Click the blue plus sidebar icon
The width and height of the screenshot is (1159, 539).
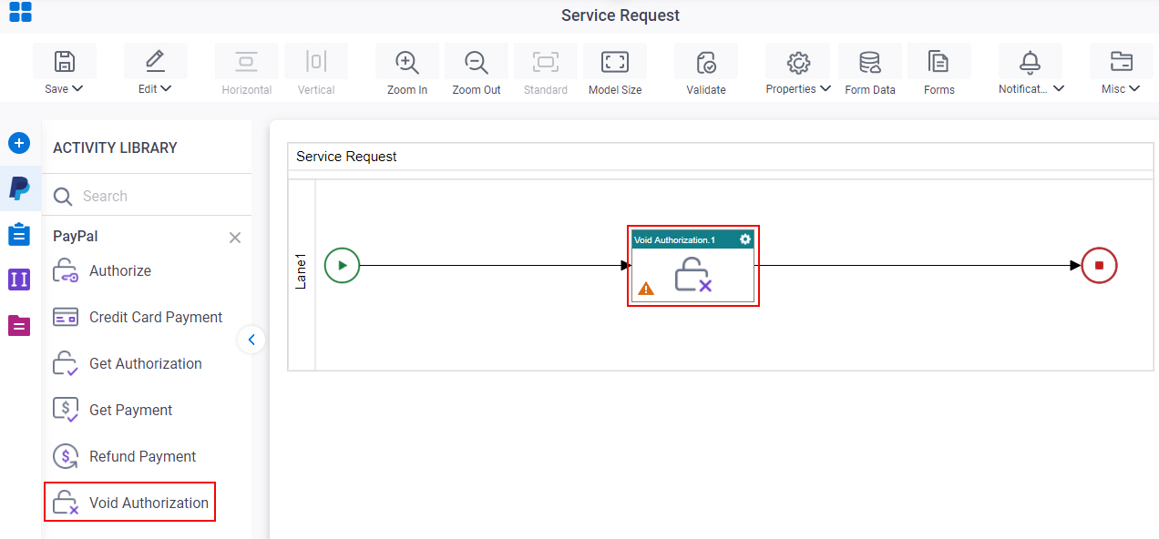19,144
